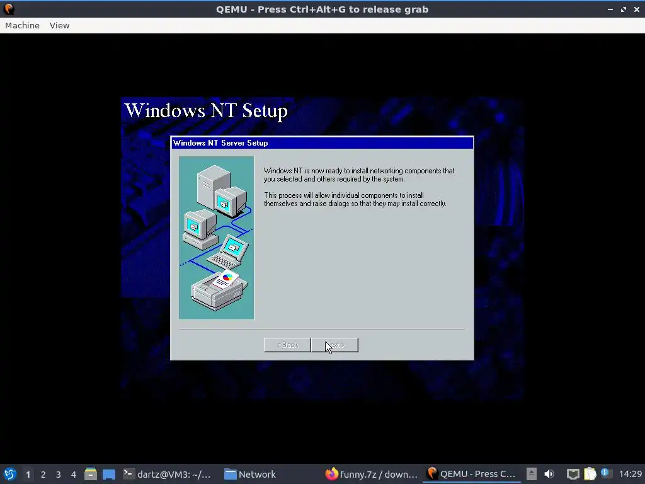Viewport: 645px width, 484px height.
Task: Click the networked computers illustration
Action: pos(217,238)
